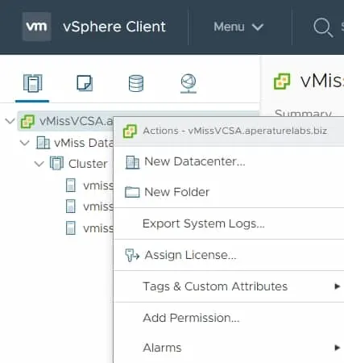Click the VMware vm logo
Viewport: 344px width, 363px height.
pyautogui.click(x=37, y=27)
